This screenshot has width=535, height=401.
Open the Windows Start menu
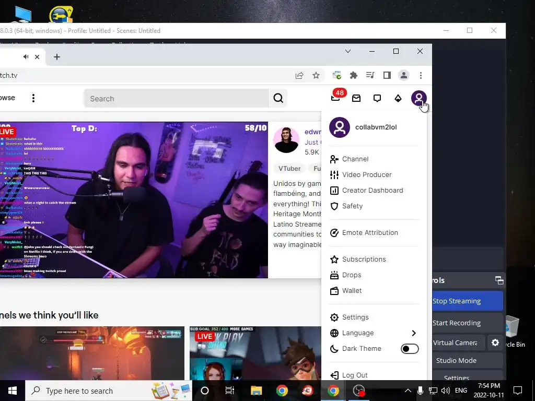tap(13, 391)
